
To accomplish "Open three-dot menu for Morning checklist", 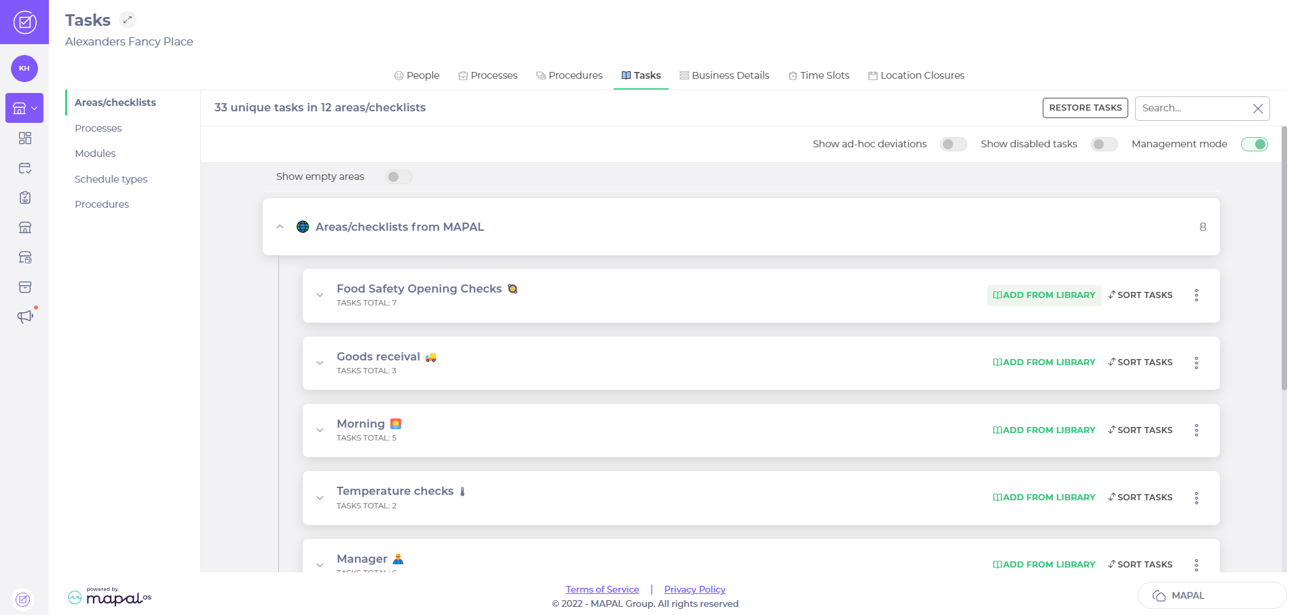I will [1196, 430].
